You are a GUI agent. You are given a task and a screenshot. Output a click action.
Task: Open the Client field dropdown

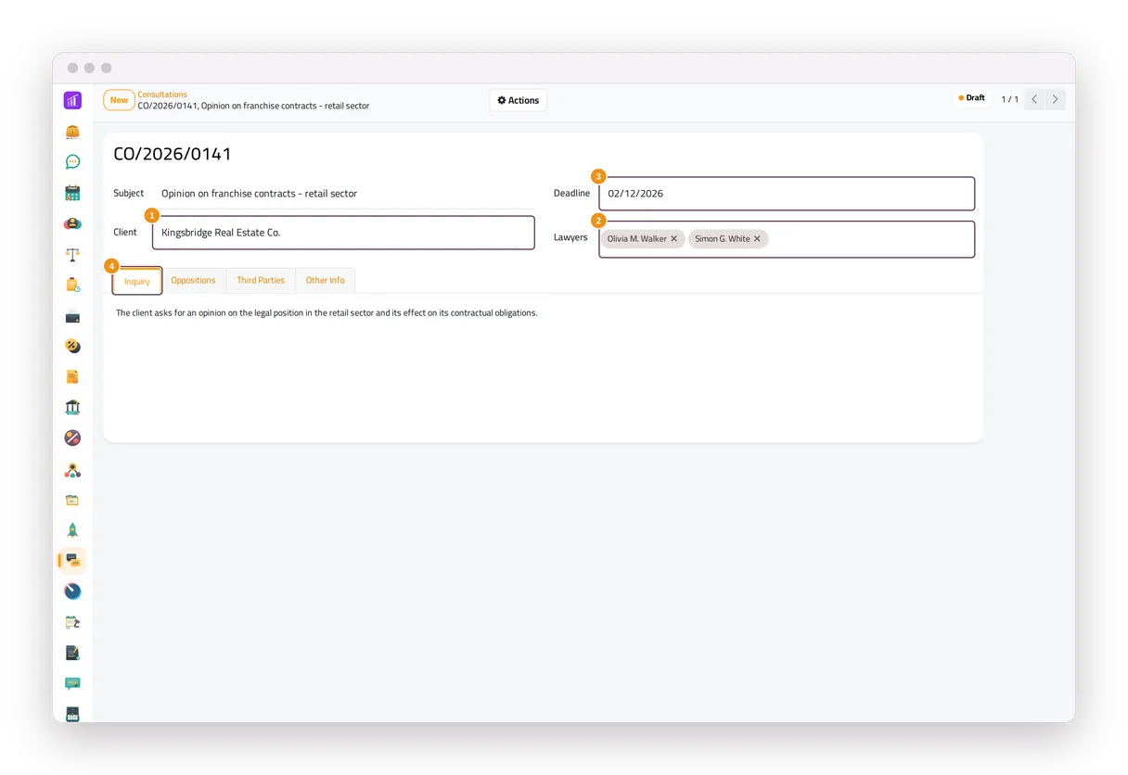coord(343,233)
